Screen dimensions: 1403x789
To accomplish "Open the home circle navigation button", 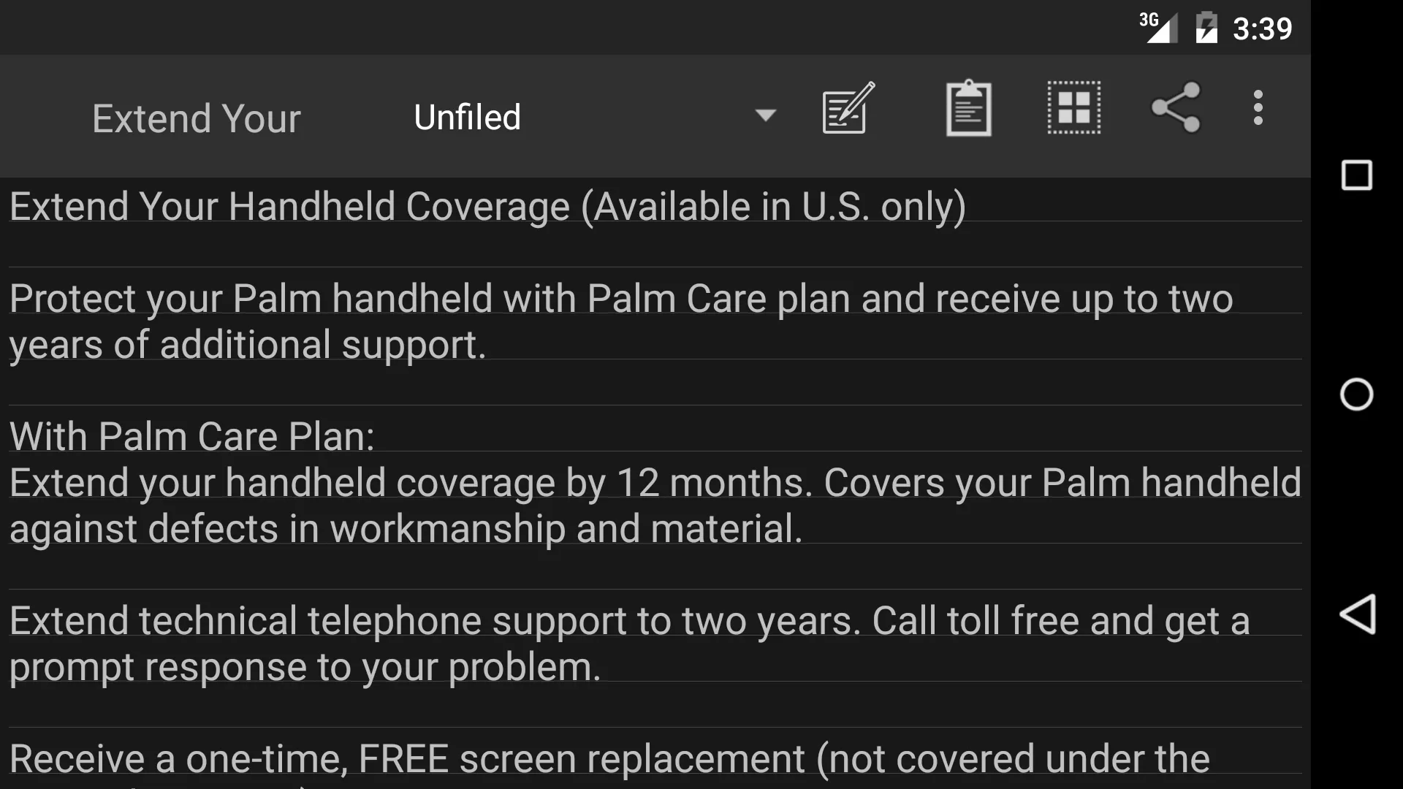I will 1357,395.
